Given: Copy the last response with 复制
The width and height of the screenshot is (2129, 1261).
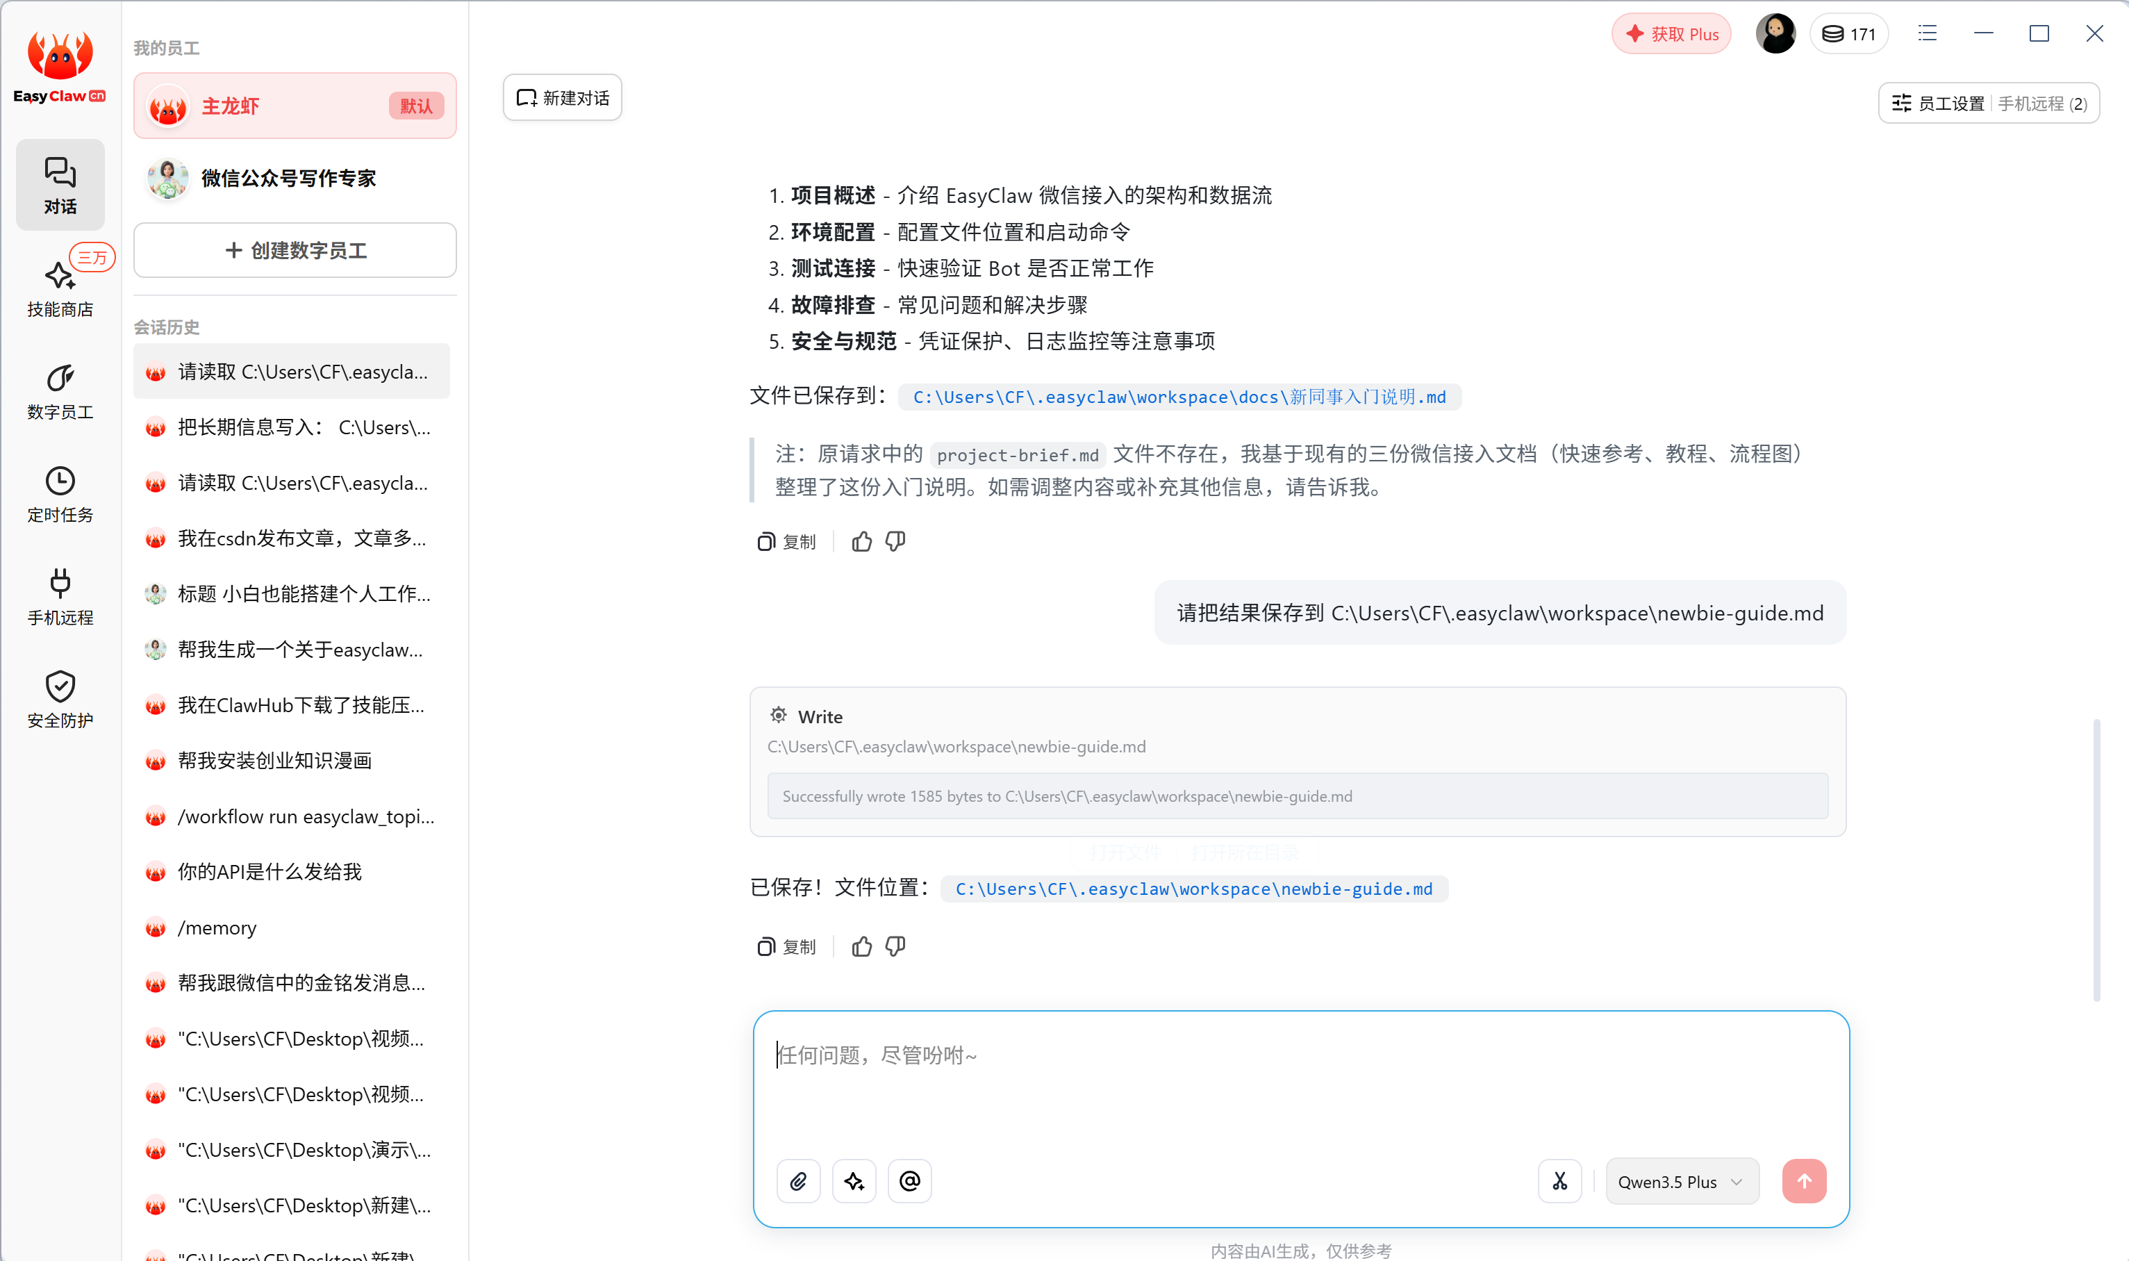Looking at the screenshot, I should point(787,946).
